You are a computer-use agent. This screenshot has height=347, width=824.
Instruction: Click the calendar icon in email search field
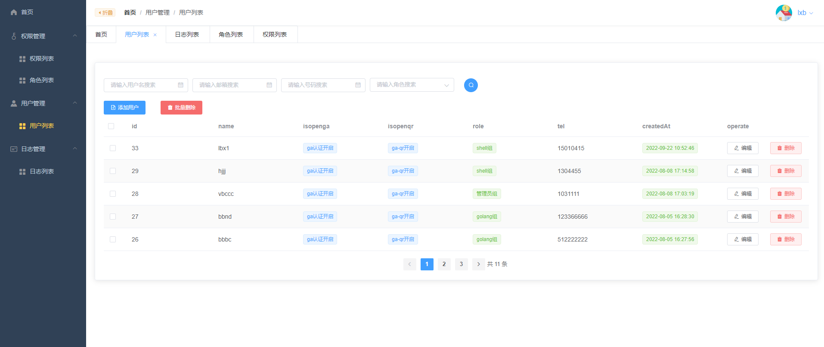click(270, 85)
